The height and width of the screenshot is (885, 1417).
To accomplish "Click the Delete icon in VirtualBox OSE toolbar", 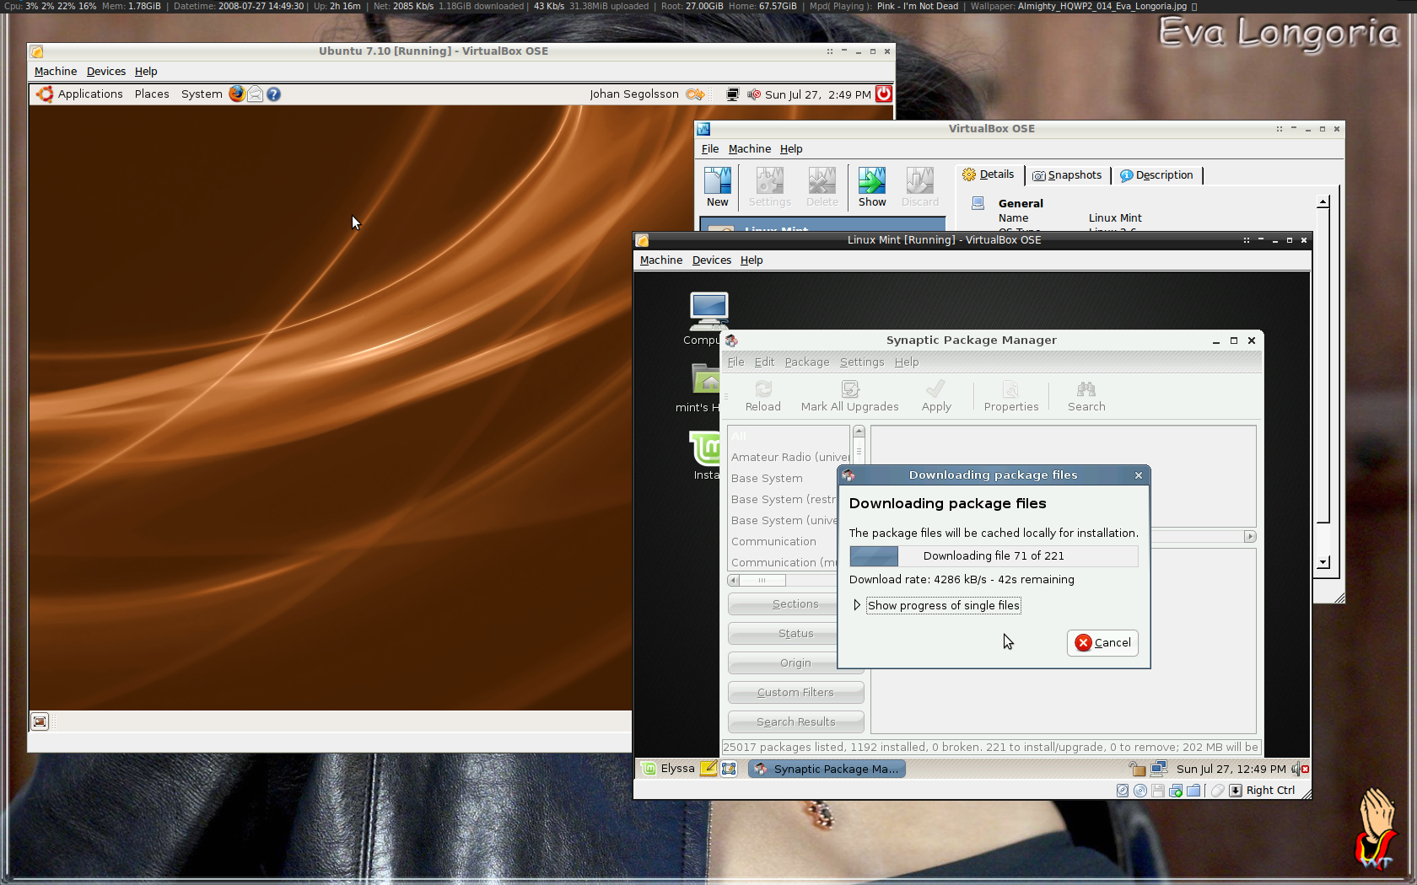I will click(822, 187).
